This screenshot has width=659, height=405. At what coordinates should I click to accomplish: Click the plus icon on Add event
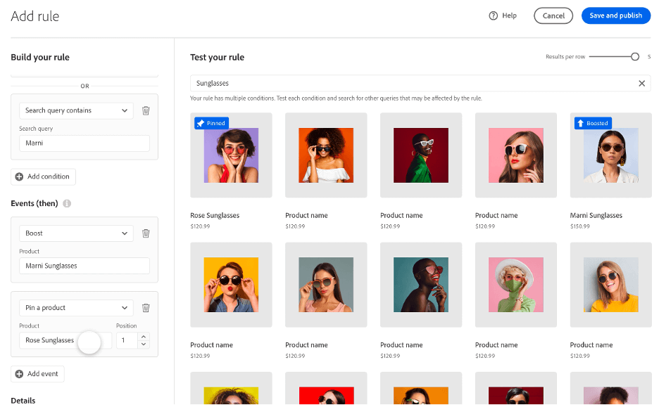(x=19, y=373)
